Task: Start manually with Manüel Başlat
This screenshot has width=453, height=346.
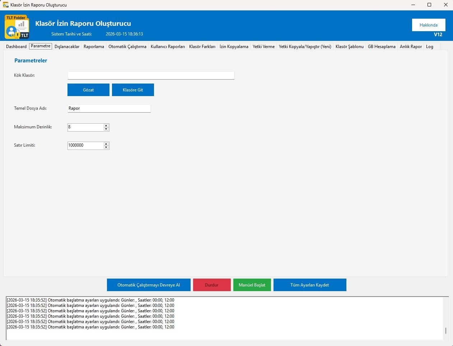Action: [x=252, y=285]
